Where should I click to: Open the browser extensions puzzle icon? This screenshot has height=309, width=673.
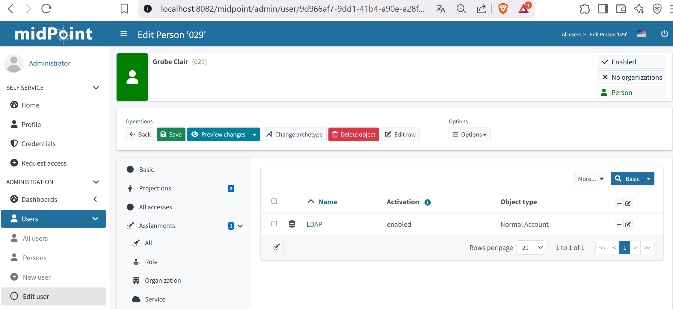point(585,9)
